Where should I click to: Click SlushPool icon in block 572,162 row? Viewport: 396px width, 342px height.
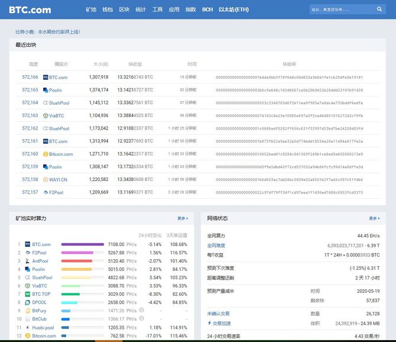[46, 128]
